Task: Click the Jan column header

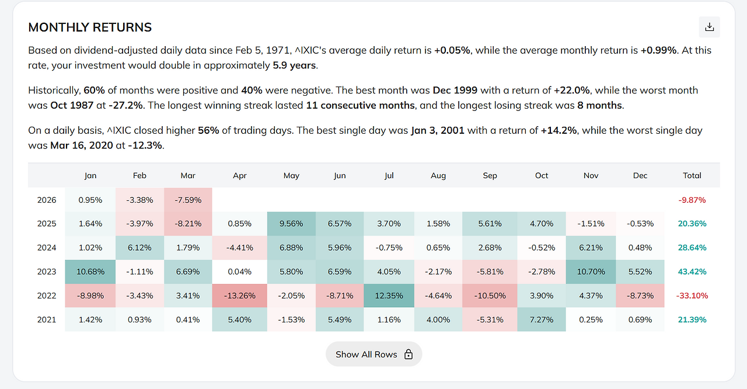Action: click(90, 175)
